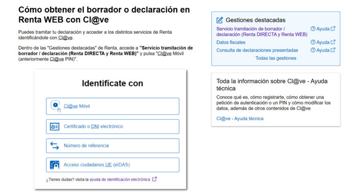Click external link icon beside Consulta declaraciones Ayuda
360x195 pixels.
[333, 50]
